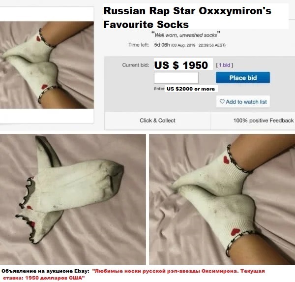The image size is (295, 282).
Task: Click the Current bid label
Action: (x=136, y=65)
